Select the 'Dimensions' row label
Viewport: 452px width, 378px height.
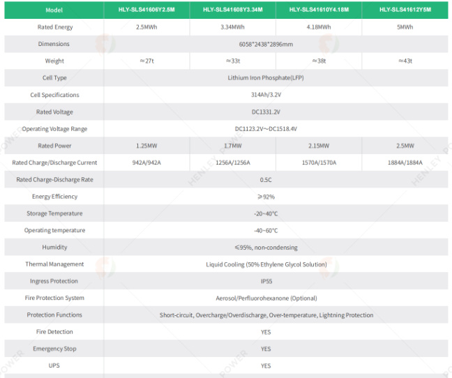[54, 44]
